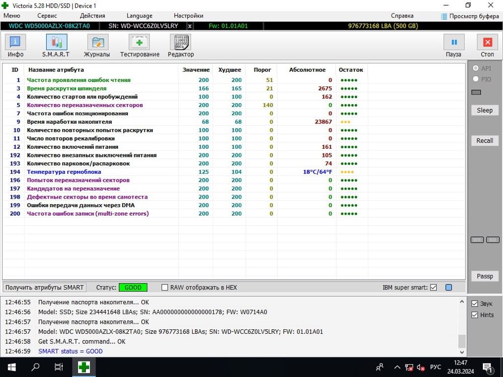
Task: Click absolute value 23867
Action: (323, 122)
